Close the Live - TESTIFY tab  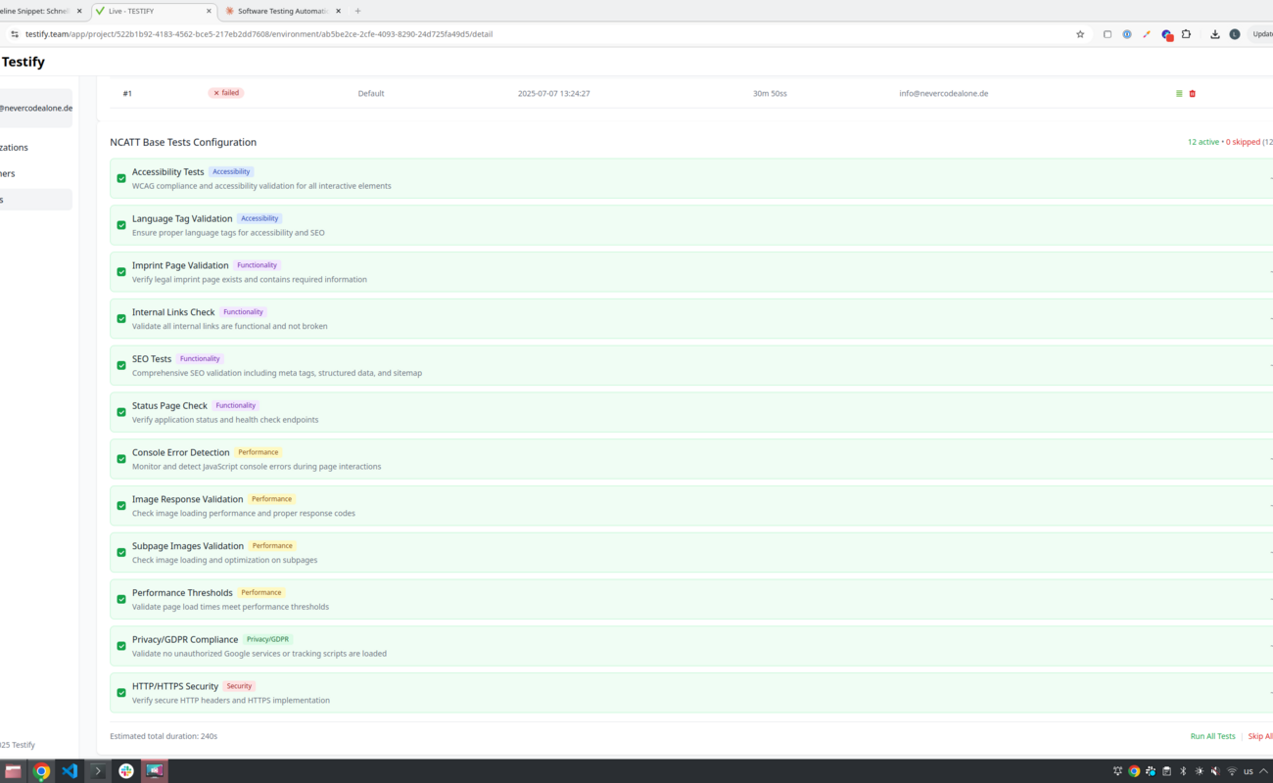coord(209,11)
